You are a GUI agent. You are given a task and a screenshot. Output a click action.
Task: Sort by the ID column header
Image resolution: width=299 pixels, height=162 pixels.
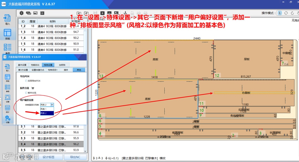23,22
